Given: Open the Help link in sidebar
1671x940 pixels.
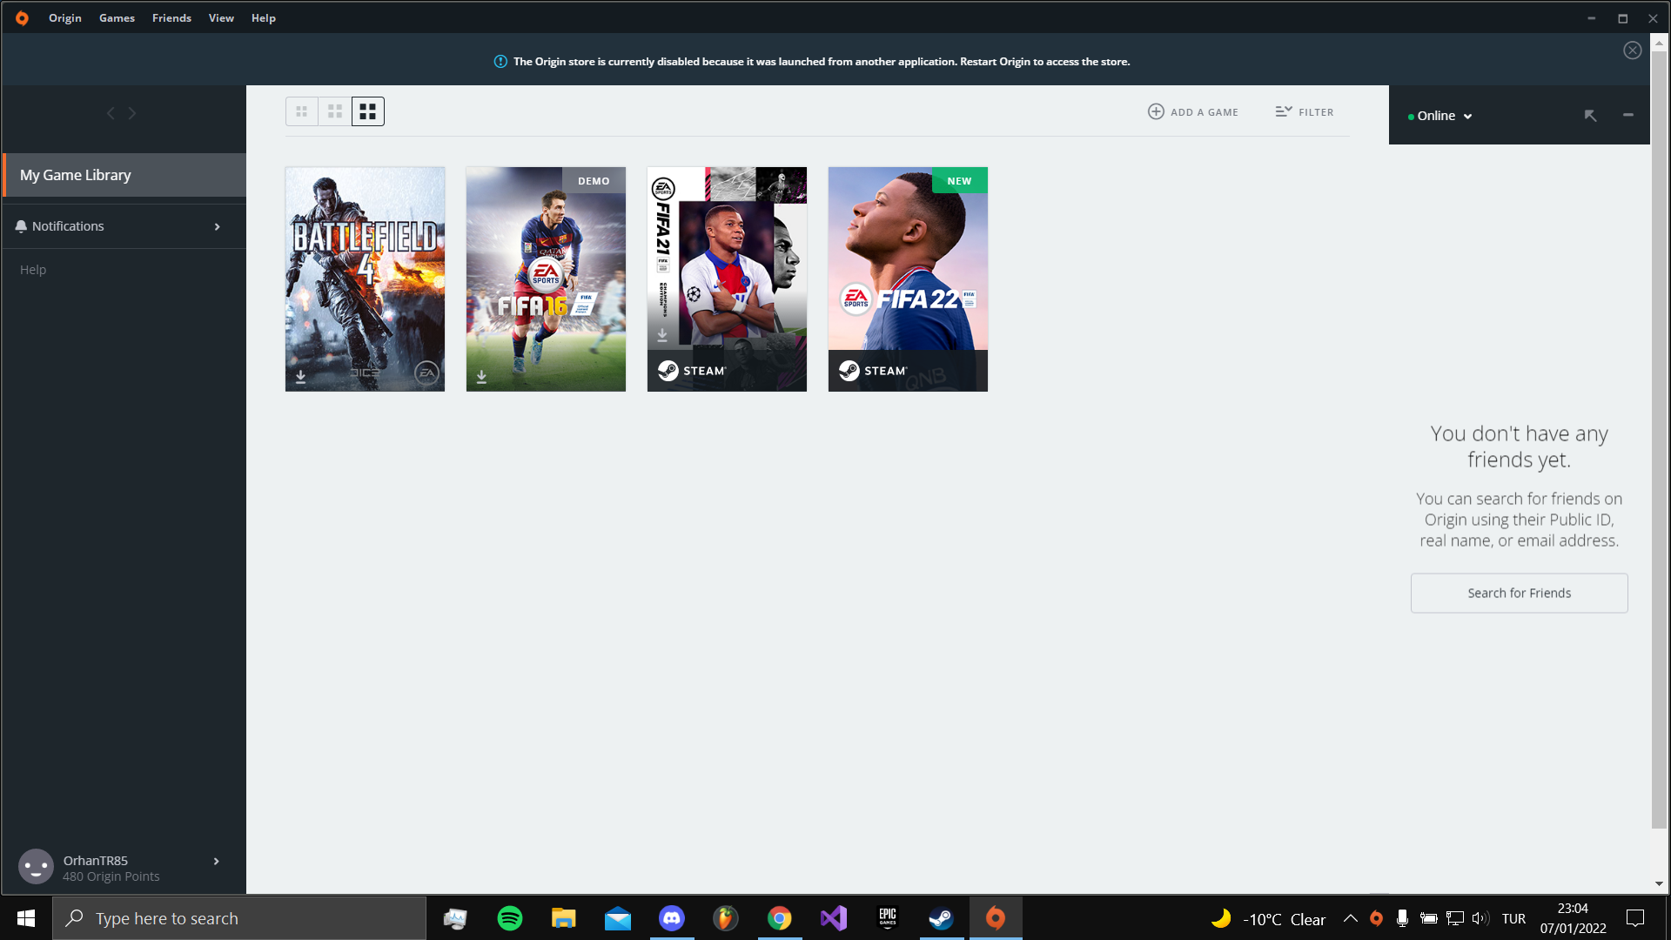Looking at the screenshot, I should [33, 270].
